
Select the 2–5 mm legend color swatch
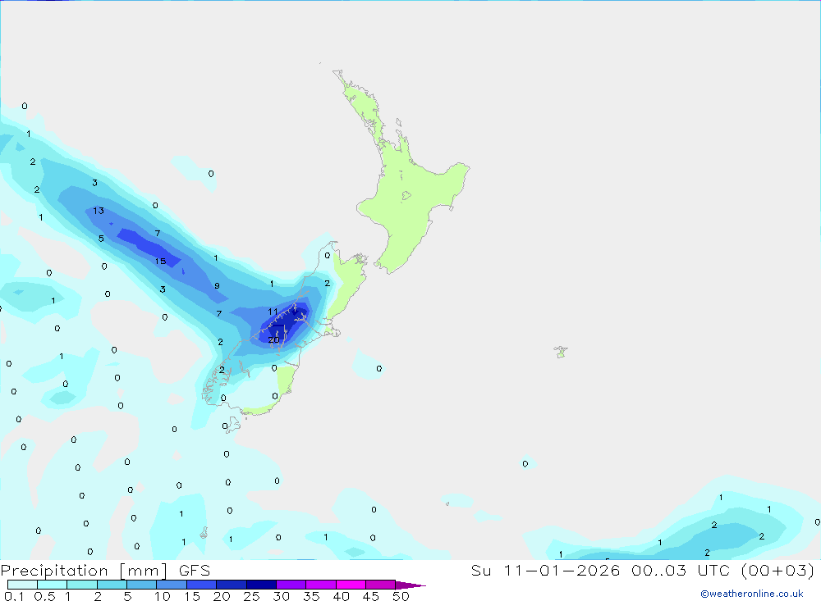pyautogui.click(x=112, y=585)
